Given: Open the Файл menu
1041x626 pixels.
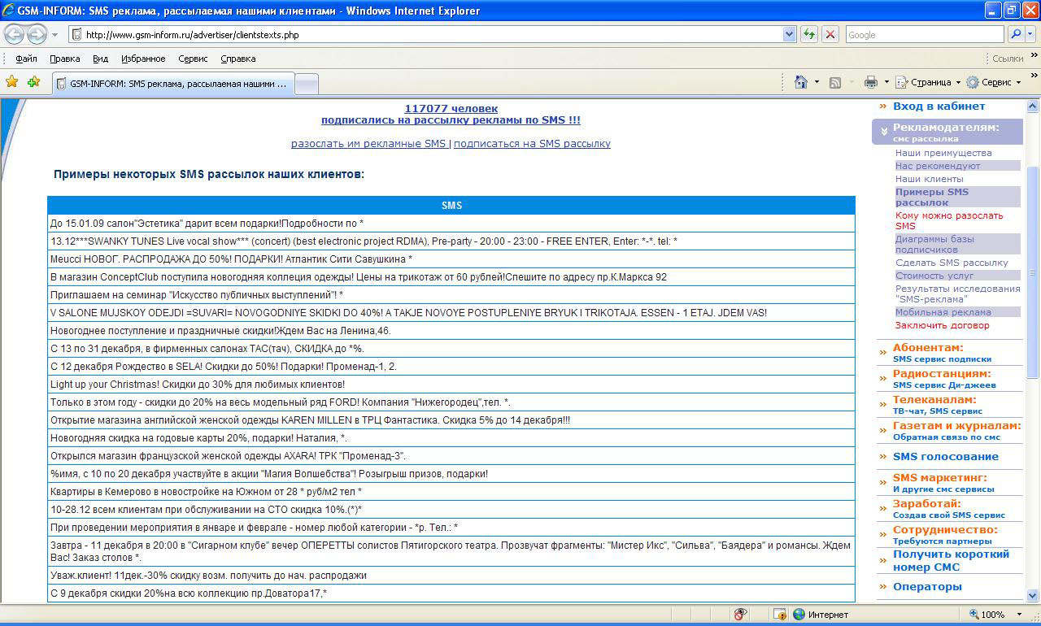Looking at the screenshot, I should (x=26, y=59).
